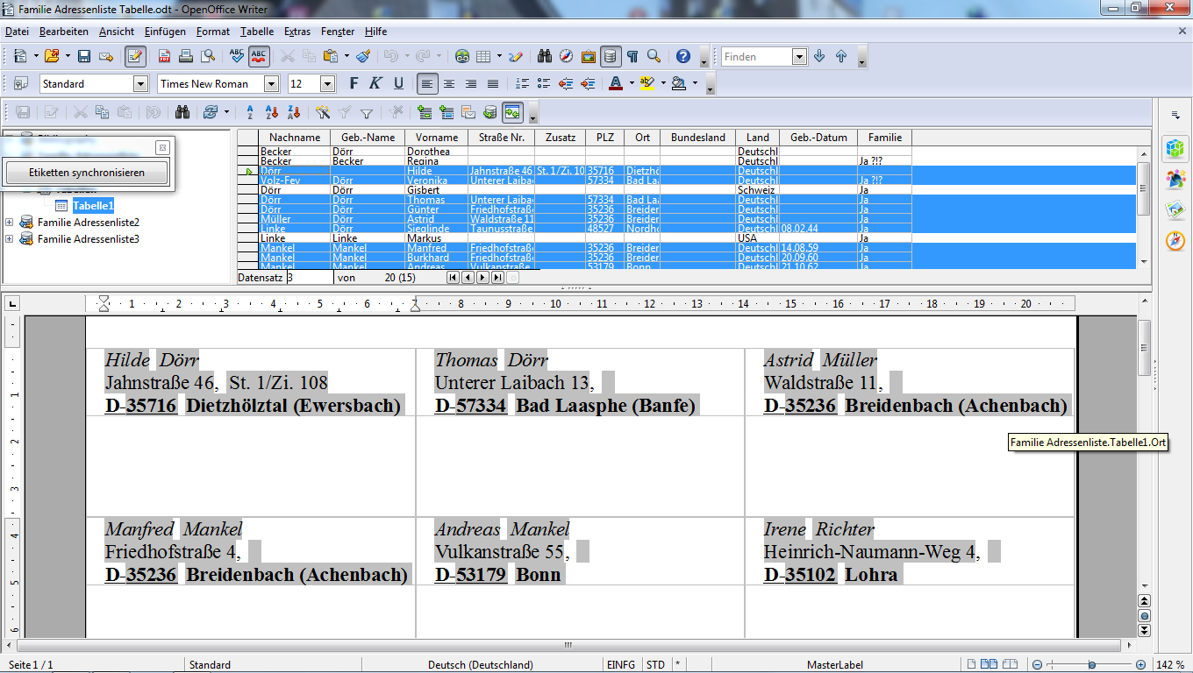Click the Datensatz record number field
The width and height of the screenshot is (1193, 673).
coord(309,277)
